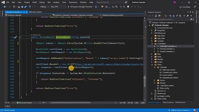The image size is (199, 112).
Task: Expand the References node
Action: click(152, 33)
